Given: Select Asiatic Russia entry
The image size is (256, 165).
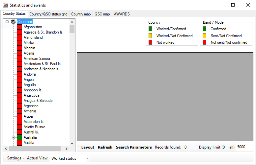Looking at the screenshot, I should tap(35, 127).
